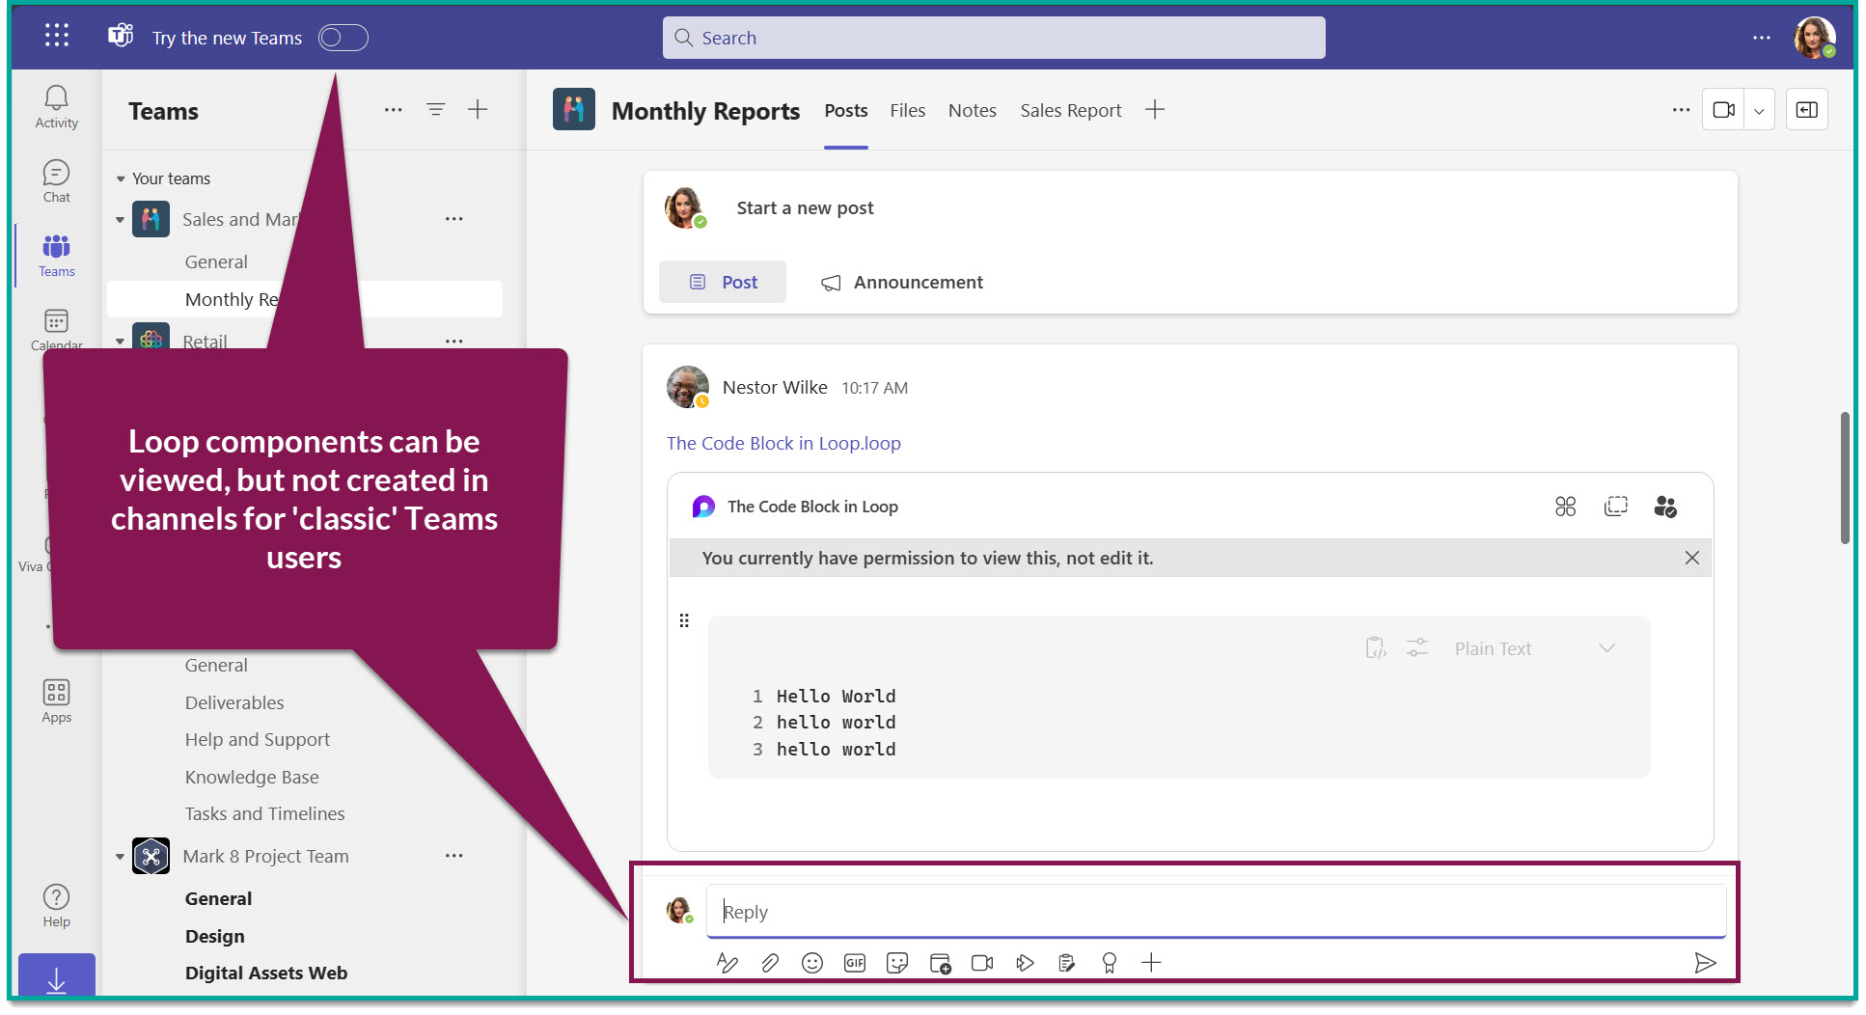Click the Post button to start a post
The height and width of the screenshot is (1015, 1866).
[x=722, y=282]
